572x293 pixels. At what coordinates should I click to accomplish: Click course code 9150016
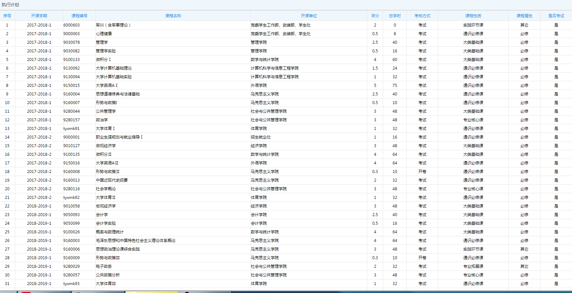[x=72, y=163]
